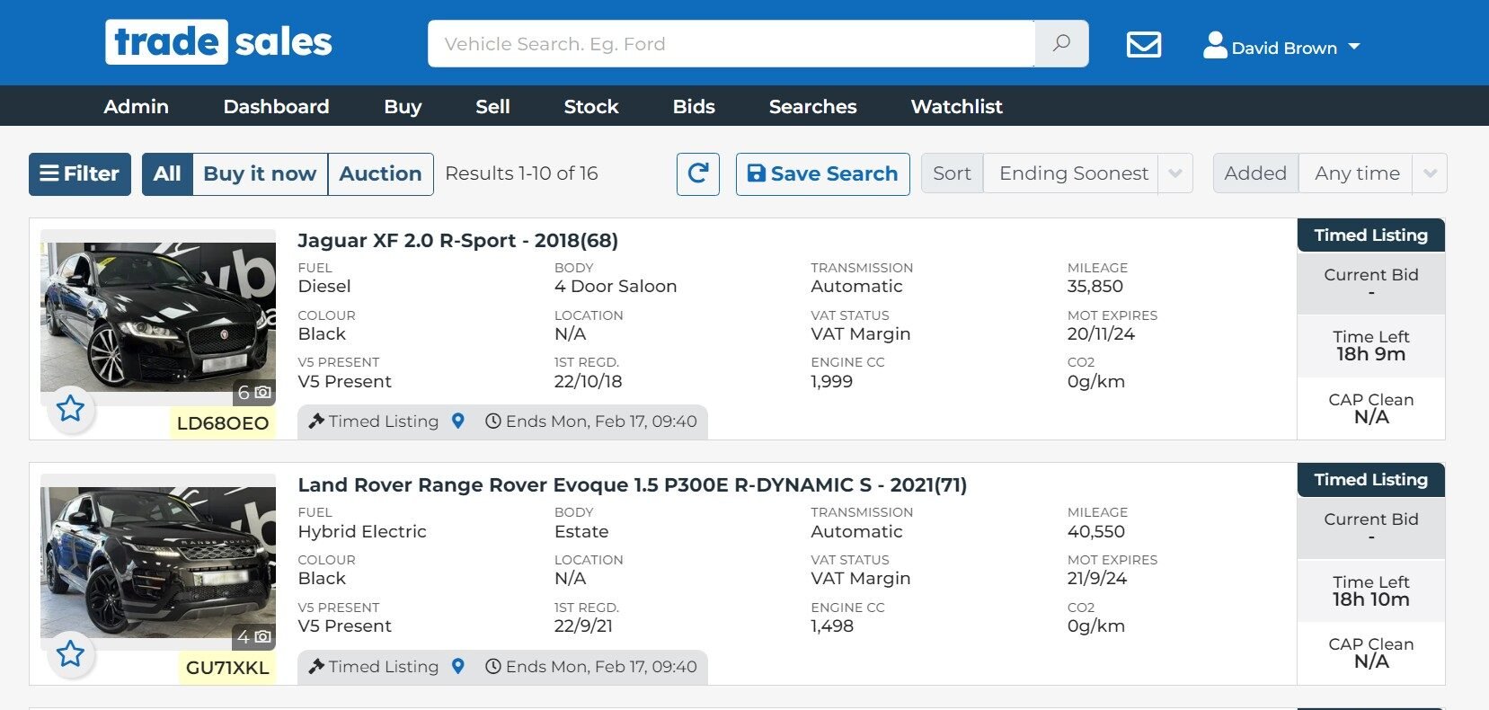Screen dimensions: 1489x710
Task: Click the refresh results icon button
Action: click(x=698, y=173)
